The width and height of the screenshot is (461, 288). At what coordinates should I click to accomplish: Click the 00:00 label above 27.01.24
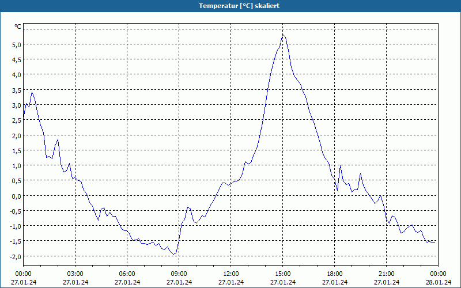tap(24, 274)
